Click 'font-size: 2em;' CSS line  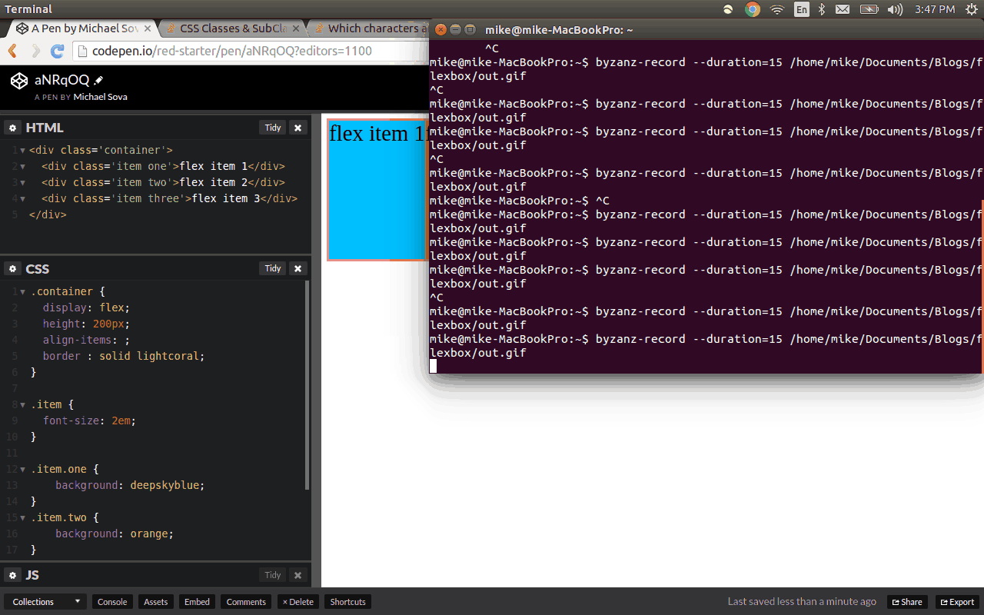pyautogui.click(x=89, y=421)
